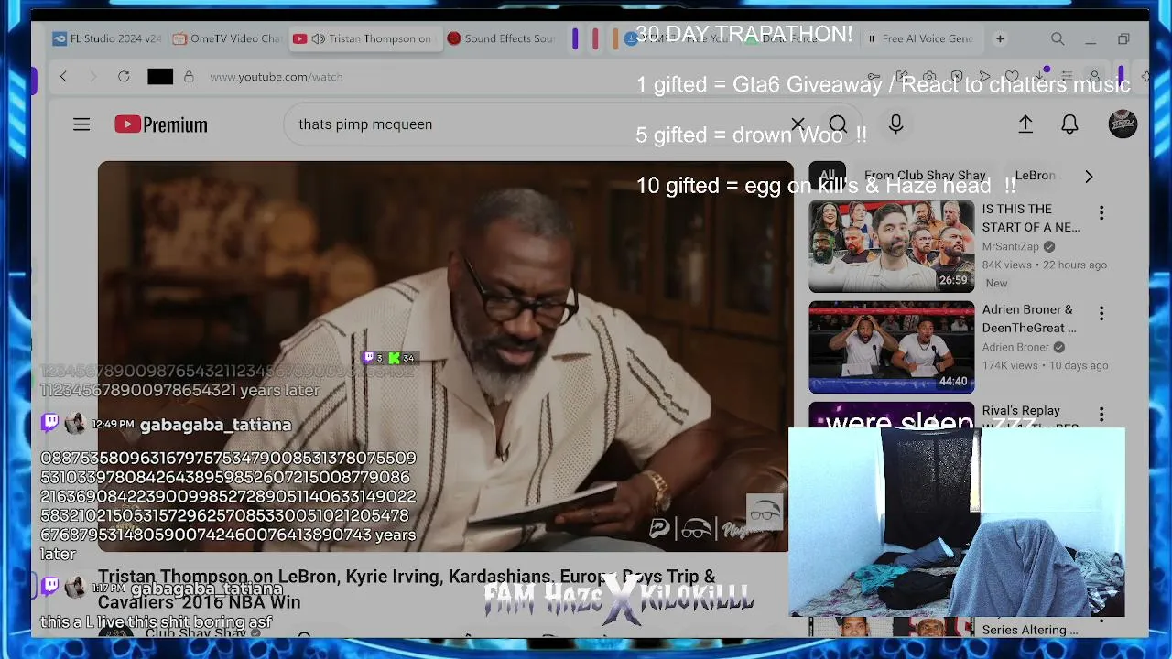Open the YouTube guide hamburger menu

81,124
